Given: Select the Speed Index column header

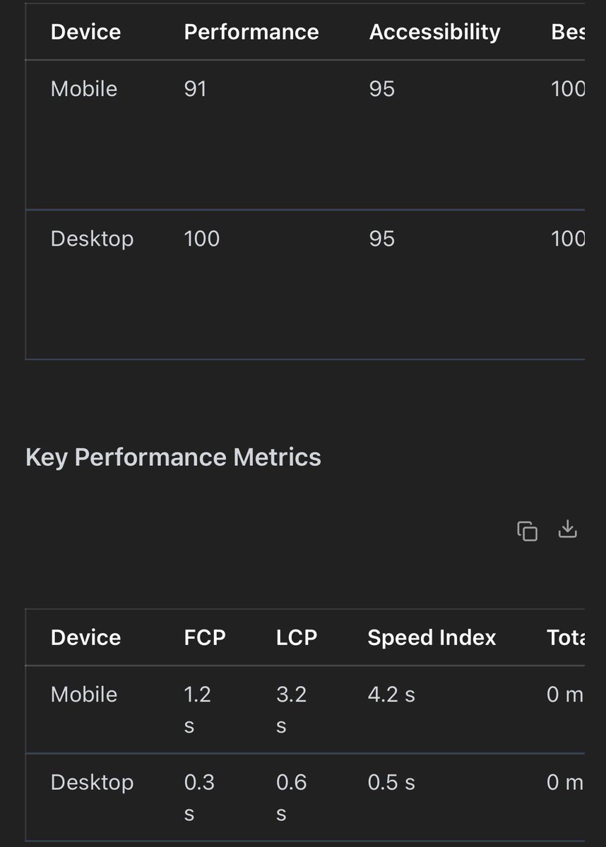Looking at the screenshot, I should pos(432,637).
